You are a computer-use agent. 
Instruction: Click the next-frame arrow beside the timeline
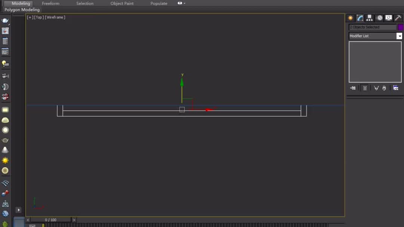[74, 220]
